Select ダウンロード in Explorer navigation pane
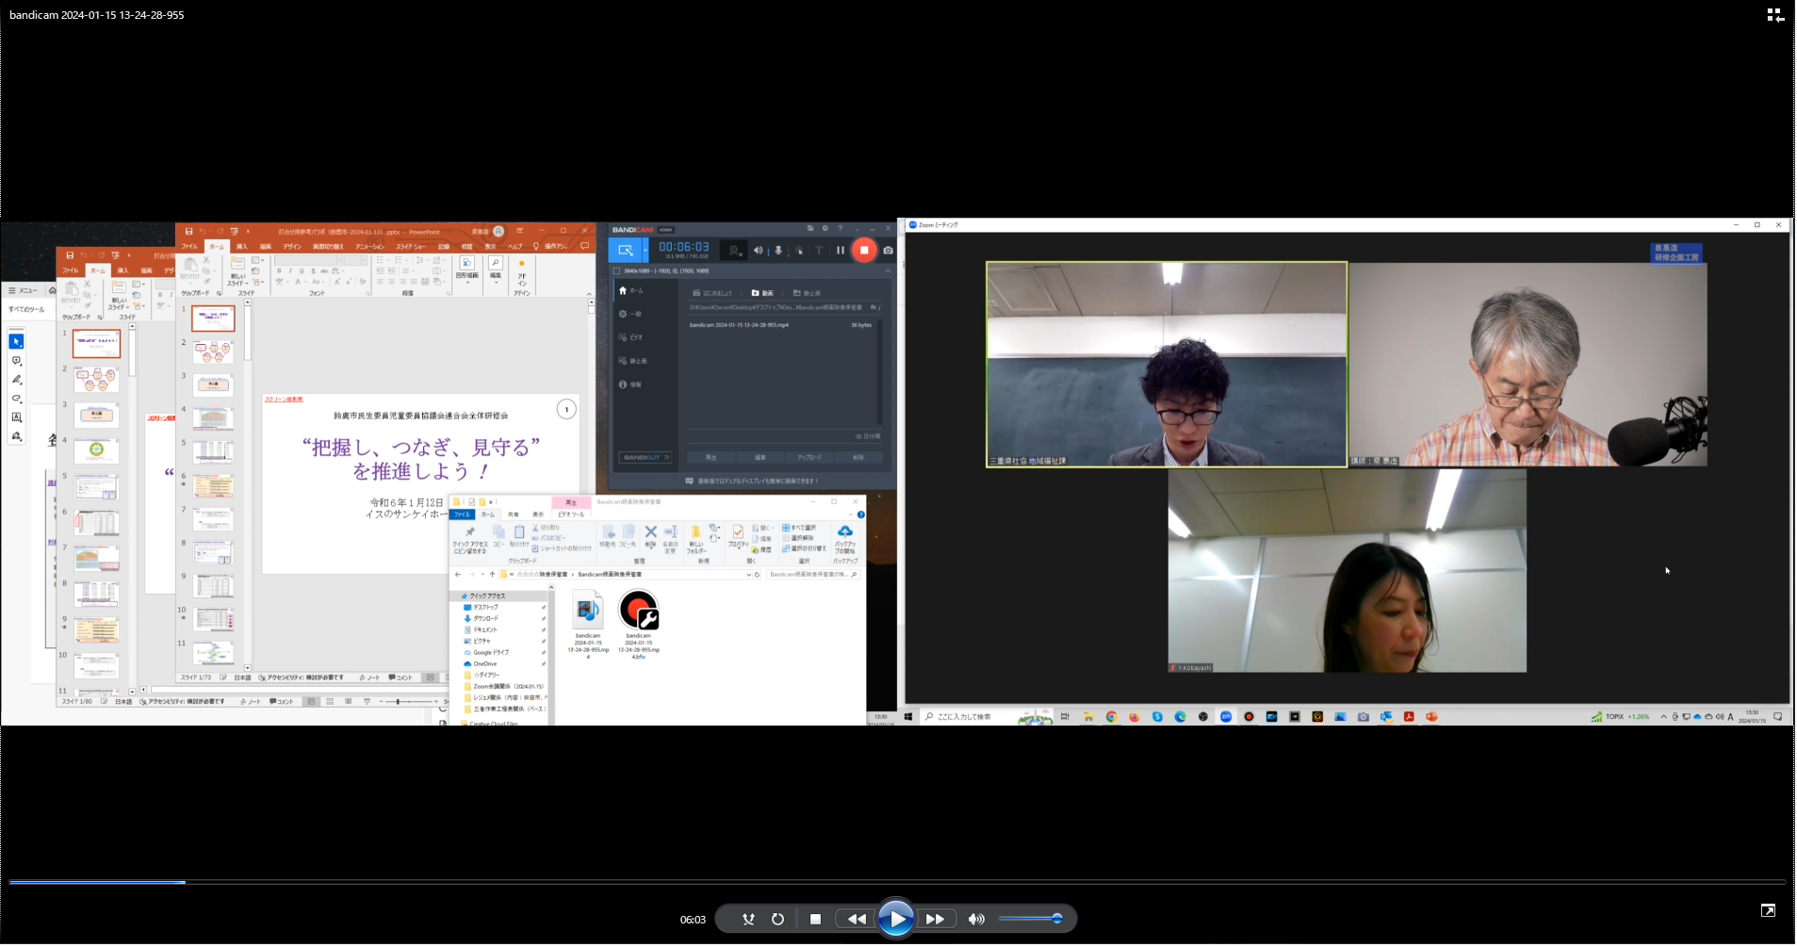This screenshot has height=947, width=1797. pos(486,619)
